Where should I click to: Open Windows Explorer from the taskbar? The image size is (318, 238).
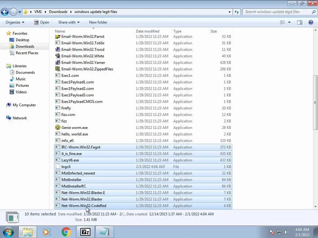tap(28, 232)
